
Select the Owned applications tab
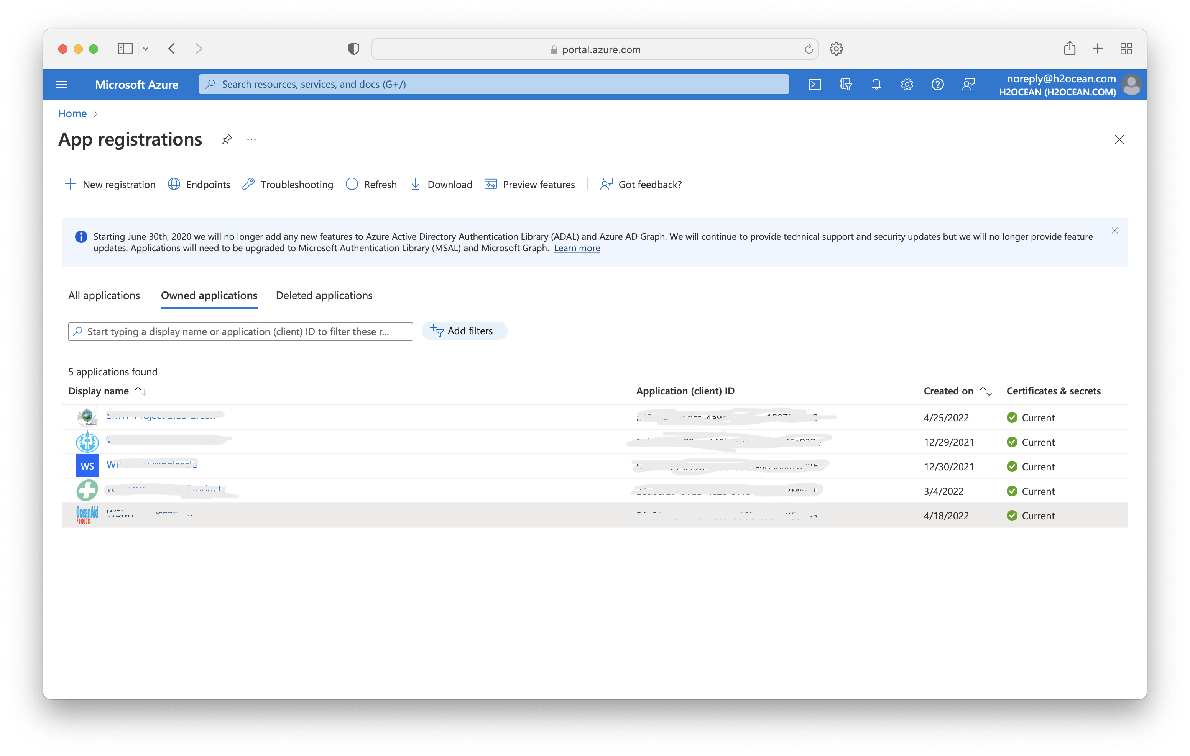[209, 295]
